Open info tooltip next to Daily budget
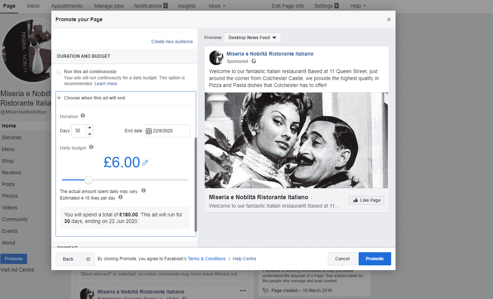Image resolution: width=493 pixels, height=299 pixels. click(91, 147)
